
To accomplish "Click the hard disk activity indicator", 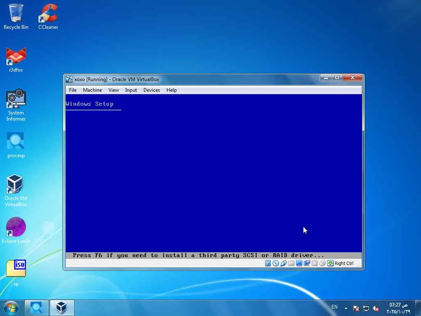I will (268, 263).
